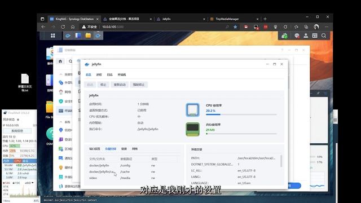The width and height of the screenshot is (361, 203).
Task: Click the Control Panel search magnifier icon
Action: [71, 61]
